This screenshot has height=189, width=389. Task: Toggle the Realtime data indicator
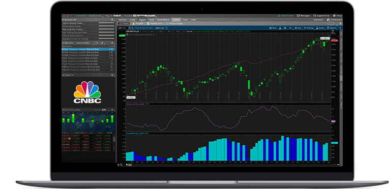click(96, 16)
